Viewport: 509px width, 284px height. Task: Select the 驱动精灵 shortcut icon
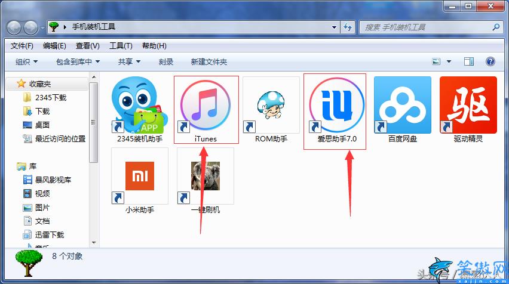click(468, 105)
